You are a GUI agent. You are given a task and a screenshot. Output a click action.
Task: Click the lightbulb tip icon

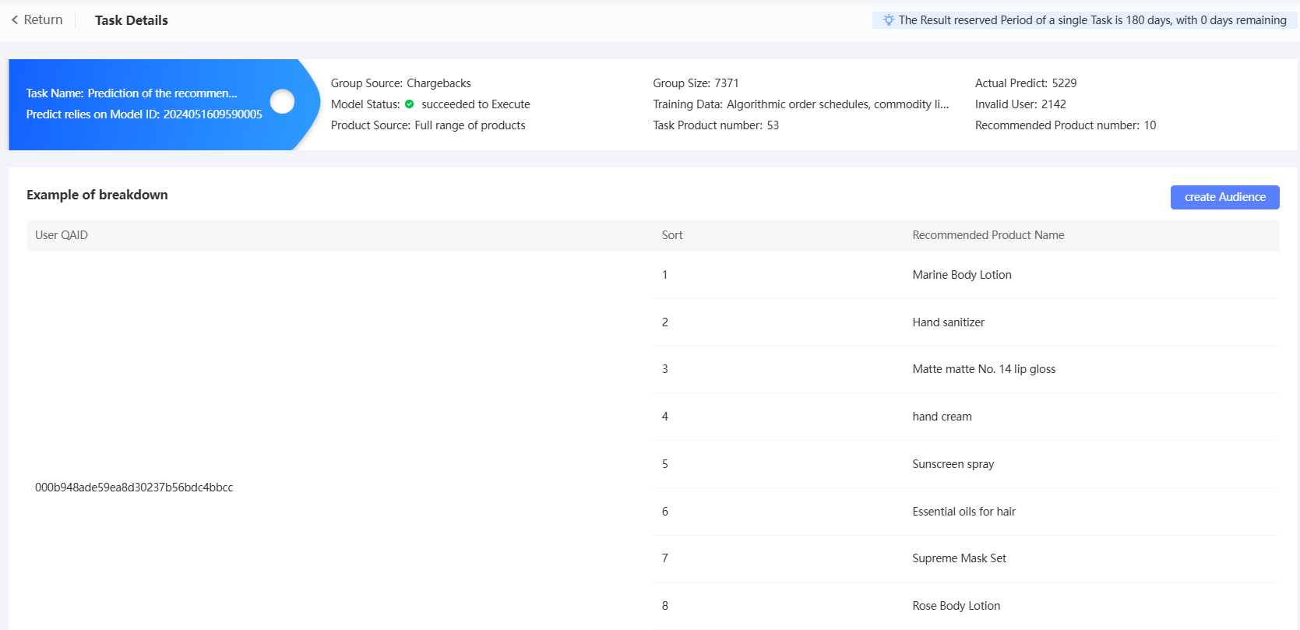click(x=888, y=20)
